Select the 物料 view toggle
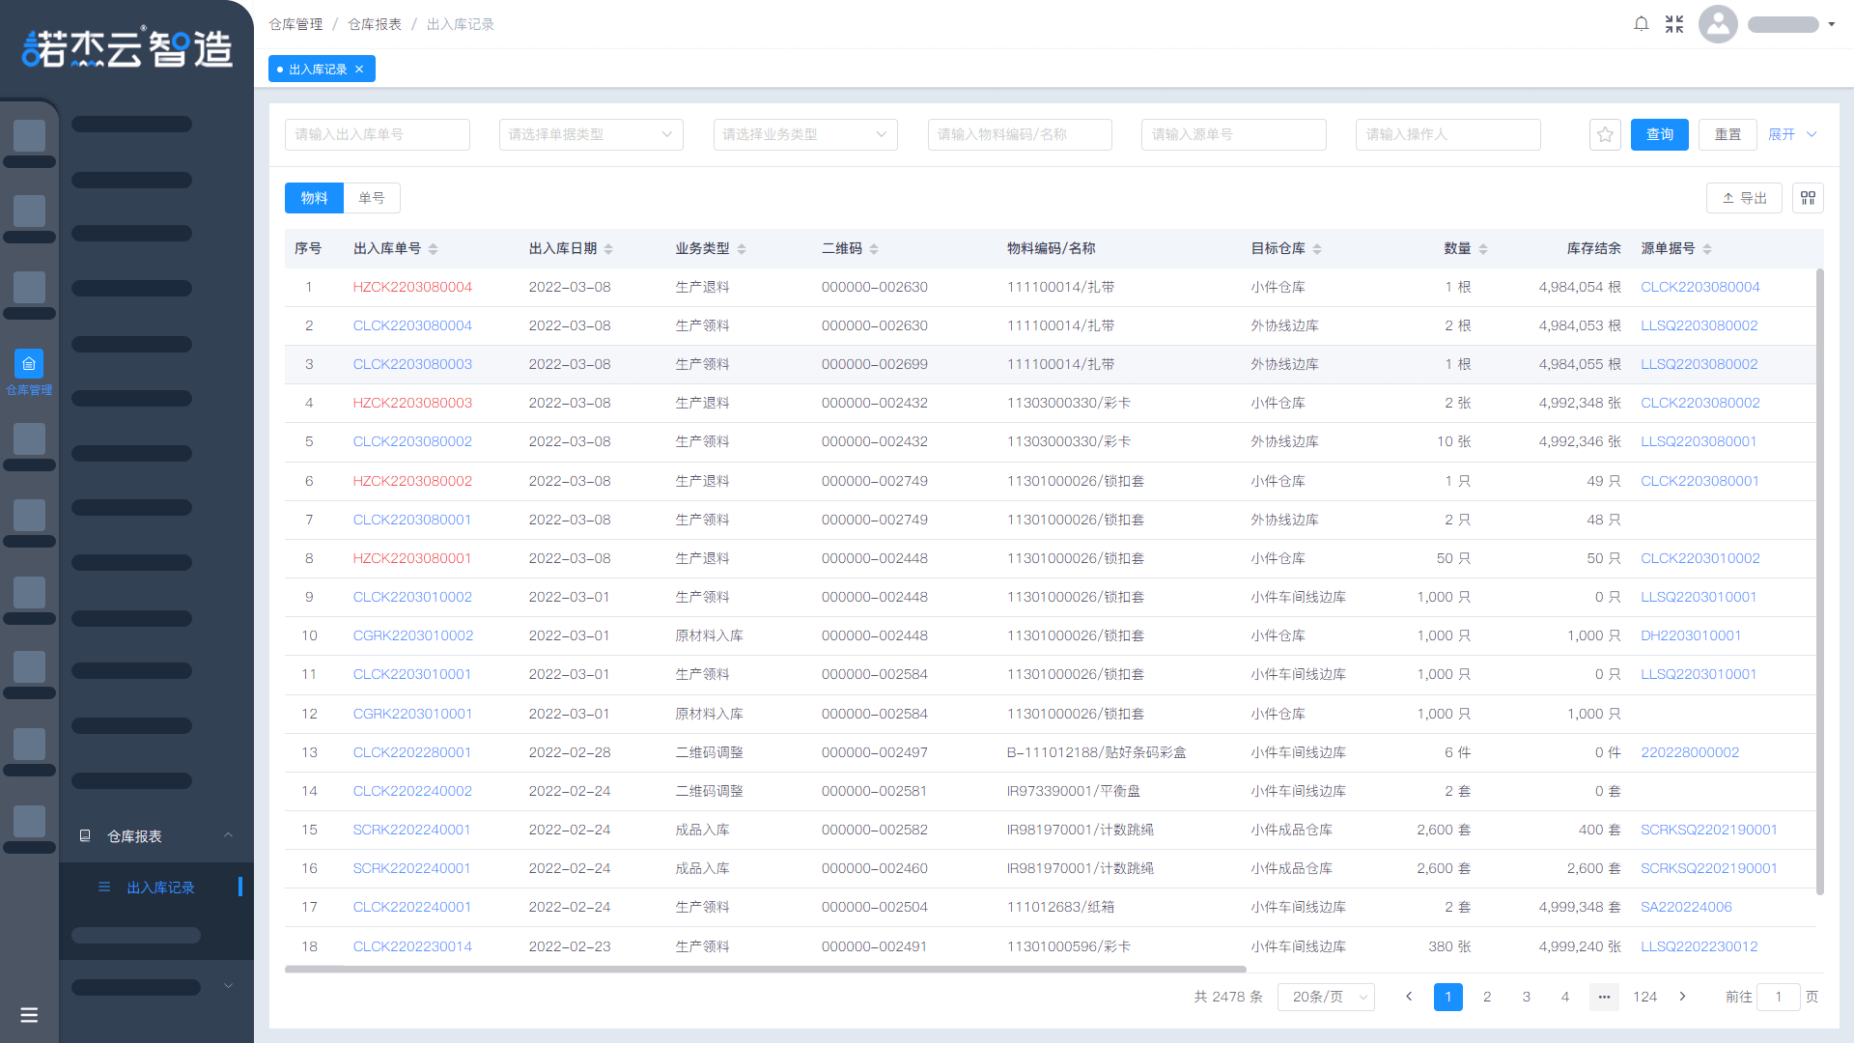 314,198
